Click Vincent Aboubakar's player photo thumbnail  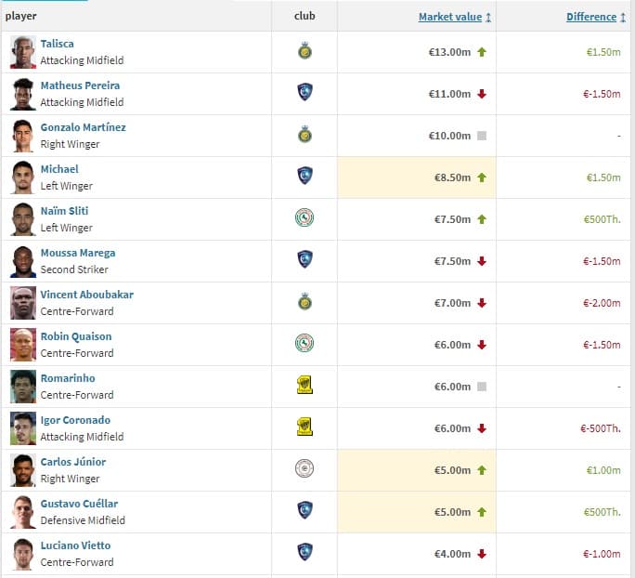(x=23, y=303)
